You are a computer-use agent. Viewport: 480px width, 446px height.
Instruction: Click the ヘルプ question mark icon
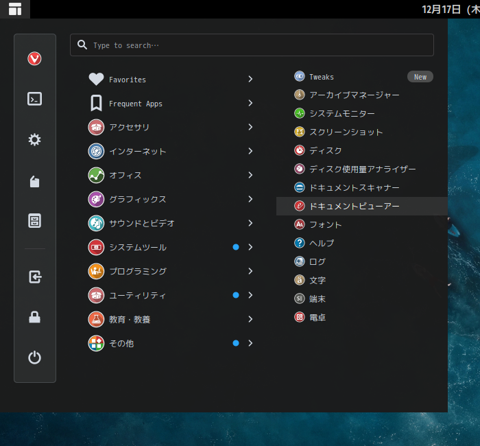coord(300,243)
